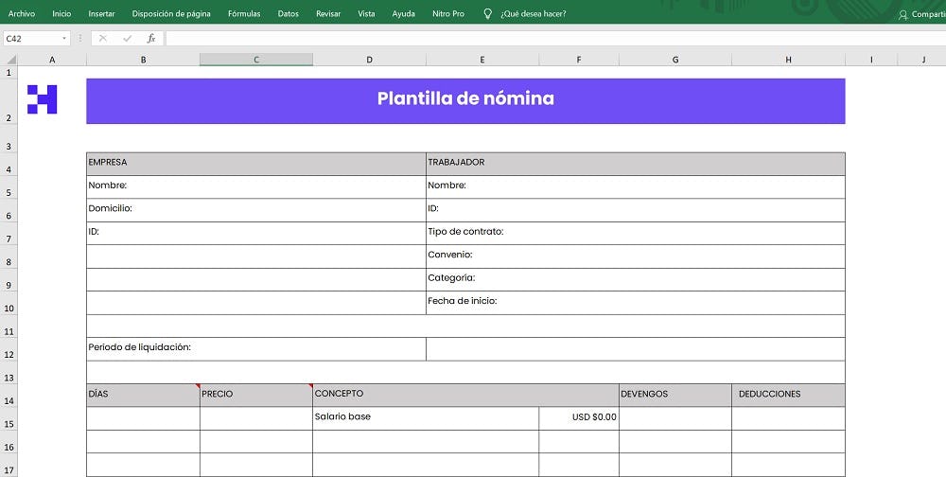The width and height of the screenshot is (946, 477).
Task: Select the Fecha de inicio: cell
Action: (x=636, y=303)
